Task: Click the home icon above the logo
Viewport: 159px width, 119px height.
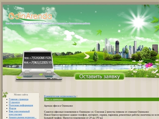Action: (x=43, y=9)
